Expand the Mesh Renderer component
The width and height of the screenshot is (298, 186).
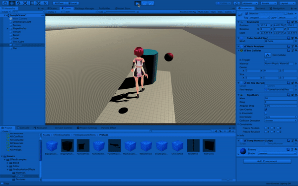[238, 46]
